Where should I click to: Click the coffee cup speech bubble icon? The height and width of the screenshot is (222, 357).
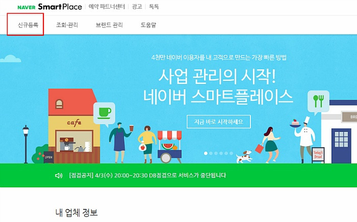point(104,114)
